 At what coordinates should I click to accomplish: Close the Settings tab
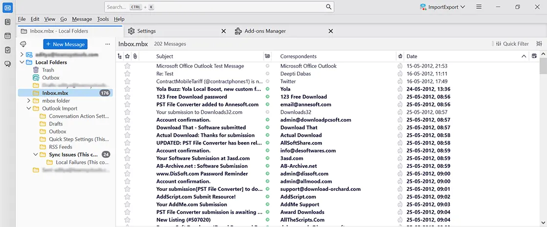click(x=224, y=31)
